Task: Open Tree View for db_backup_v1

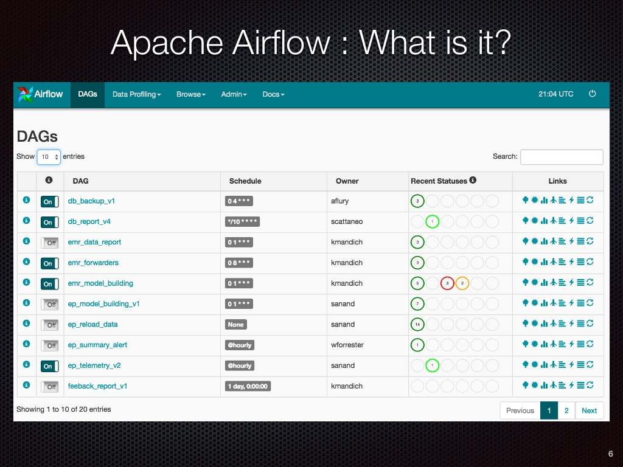Action: (x=525, y=200)
